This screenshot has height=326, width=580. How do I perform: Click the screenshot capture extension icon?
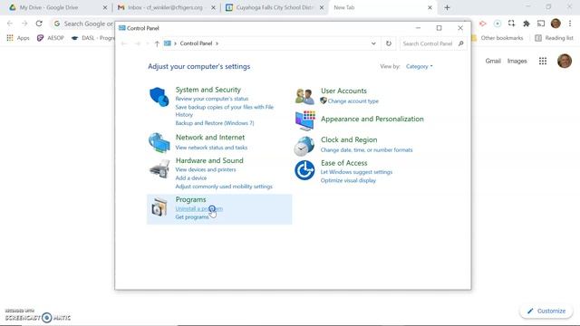pyautogui.click(x=511, y=24)
